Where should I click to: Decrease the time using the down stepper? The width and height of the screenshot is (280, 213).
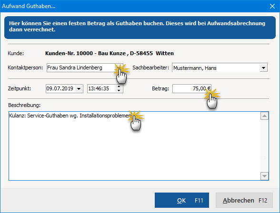coord(119,90)
